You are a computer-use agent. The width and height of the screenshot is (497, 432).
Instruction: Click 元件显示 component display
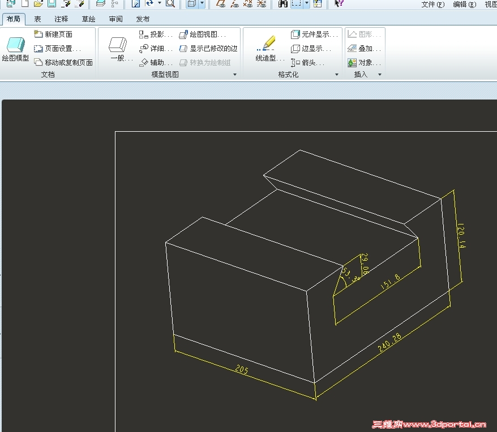314,34
